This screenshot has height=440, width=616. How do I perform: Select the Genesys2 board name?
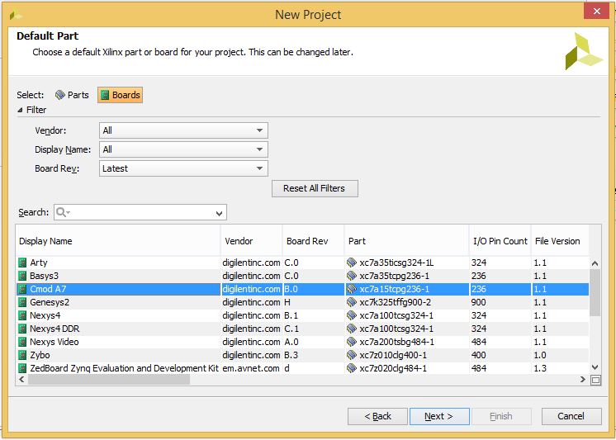[50, 302]
